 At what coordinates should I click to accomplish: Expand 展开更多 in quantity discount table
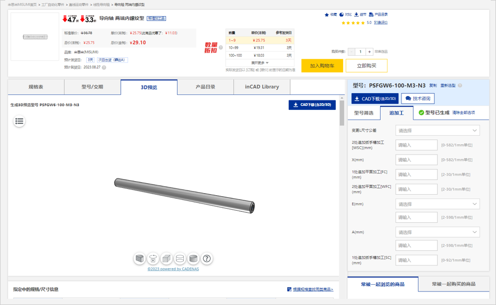coord(259,63)
